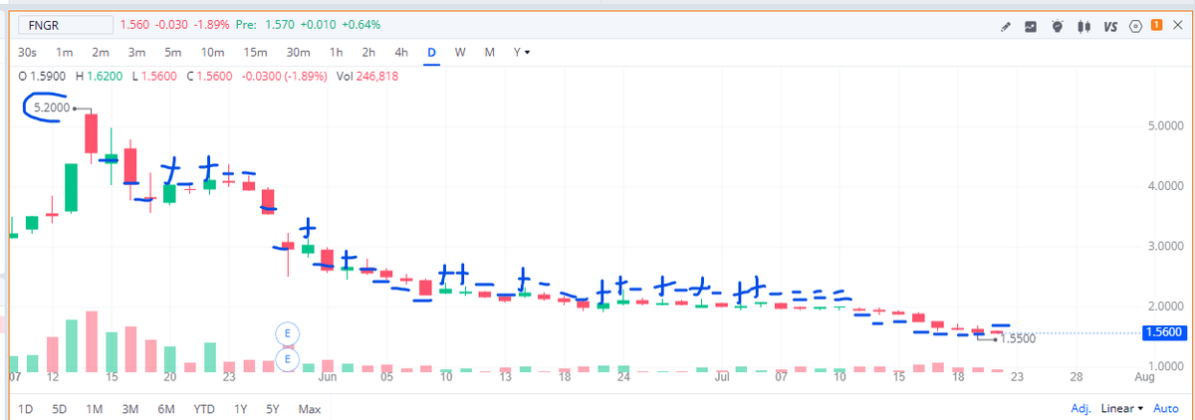Toggle the Adj. price adjustment
This screenshot has height=420, width=1195.
(1080, 409)
